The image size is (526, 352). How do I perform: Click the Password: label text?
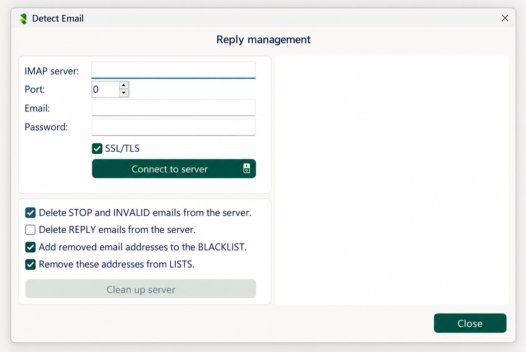pos(46,127)
